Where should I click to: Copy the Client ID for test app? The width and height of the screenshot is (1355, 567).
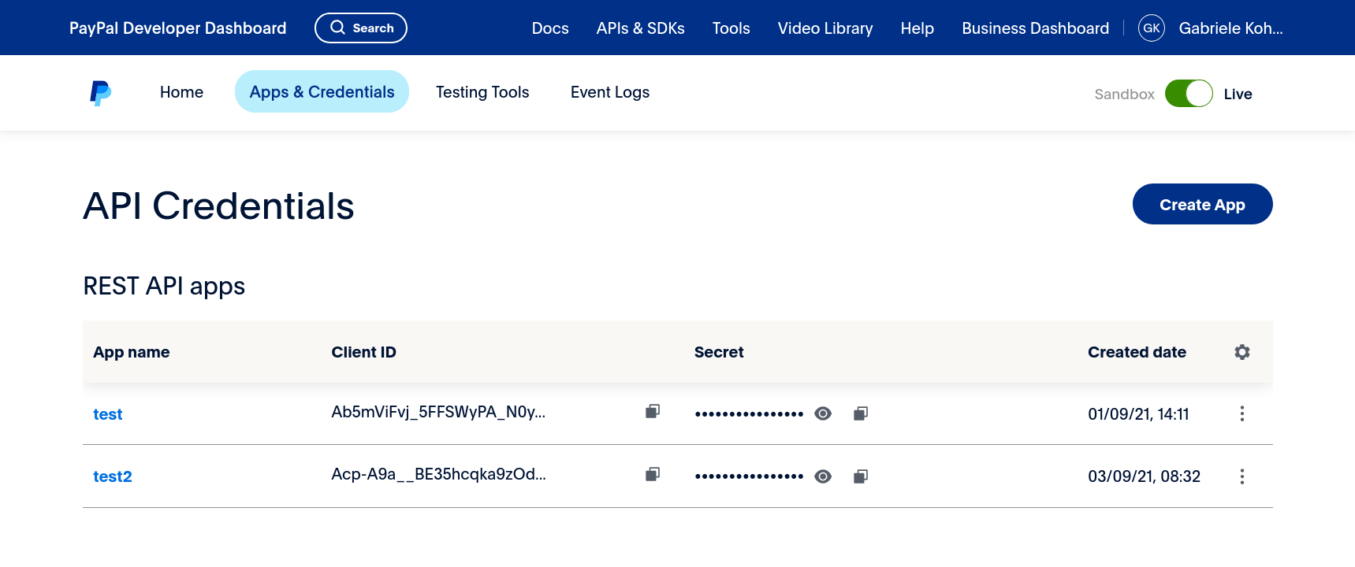coord(653,412)
